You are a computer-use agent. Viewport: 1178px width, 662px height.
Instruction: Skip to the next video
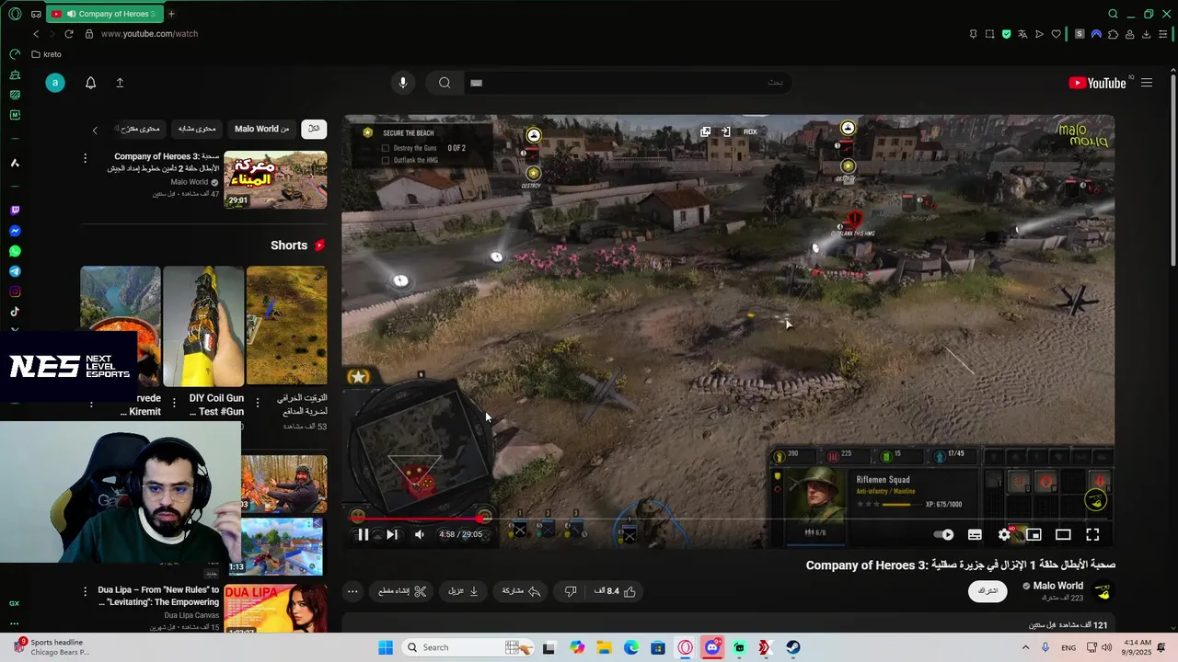click(x=392, y=534)
